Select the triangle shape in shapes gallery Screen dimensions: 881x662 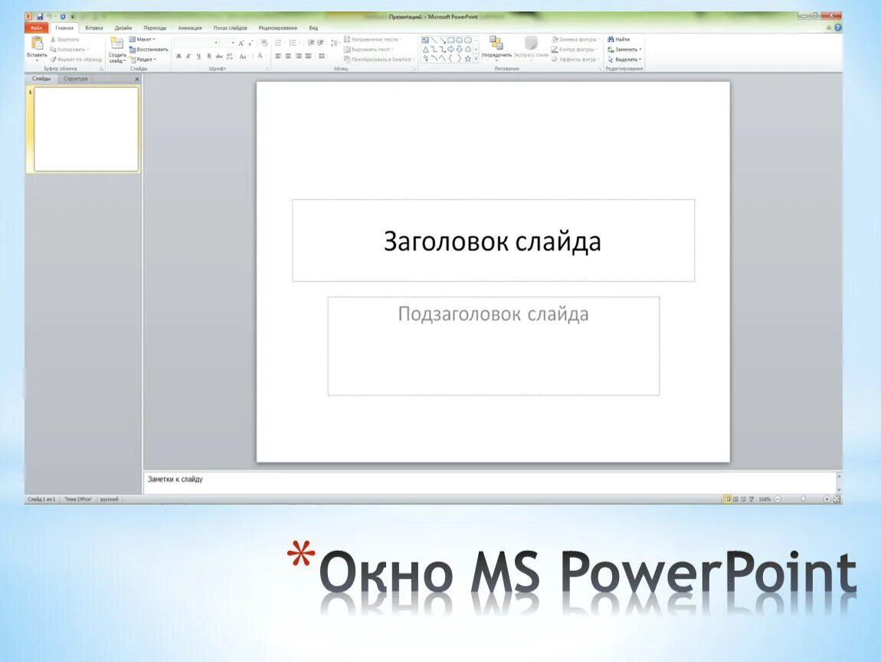pyautogui.click(x=425, y=50)
